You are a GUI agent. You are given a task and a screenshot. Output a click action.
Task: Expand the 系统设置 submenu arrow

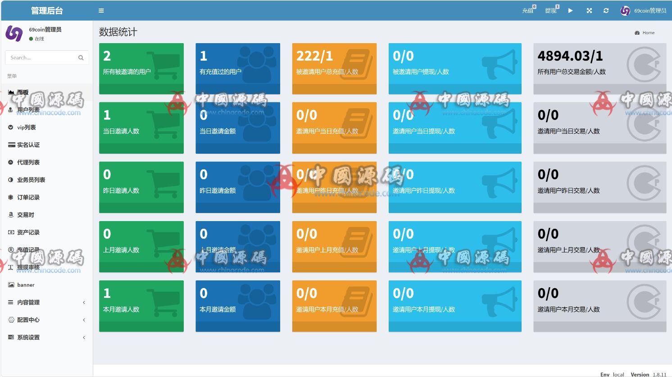pos(84,337)
